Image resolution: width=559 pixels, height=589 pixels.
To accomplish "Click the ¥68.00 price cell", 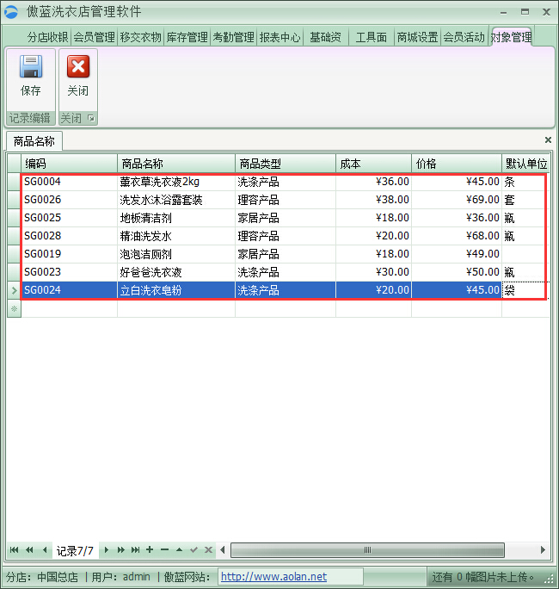I will click(x=457, y=236).
